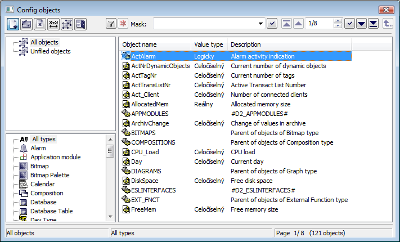400x242 pixels.
Task: Go to first page using top arrow
Action: tap(286, 24)
